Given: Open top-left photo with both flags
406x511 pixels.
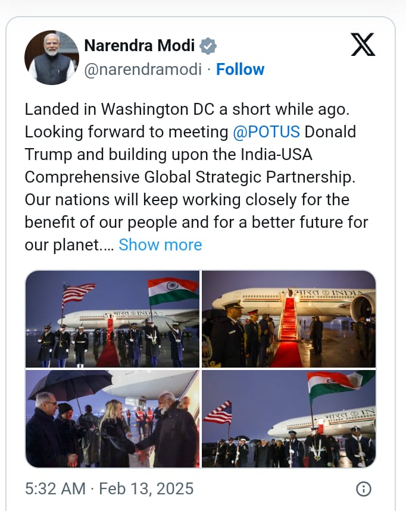Looking at the screenshot, I should click(113, 318).
